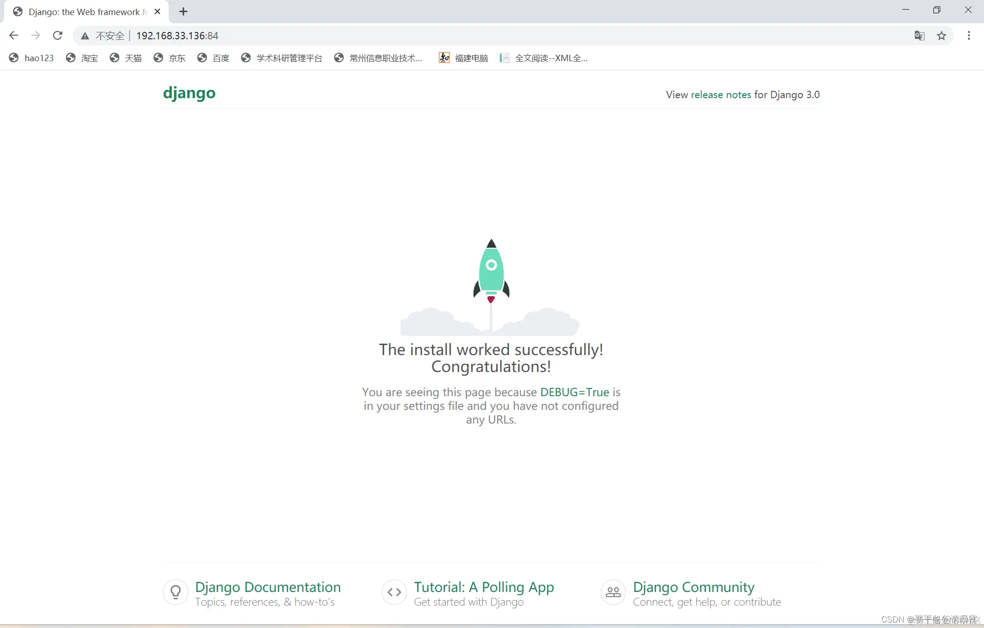Image resolution: width=984 pixels, height=628 pixels.
Task: Click the code brackets tutorial icon
Action: [394, 592]
